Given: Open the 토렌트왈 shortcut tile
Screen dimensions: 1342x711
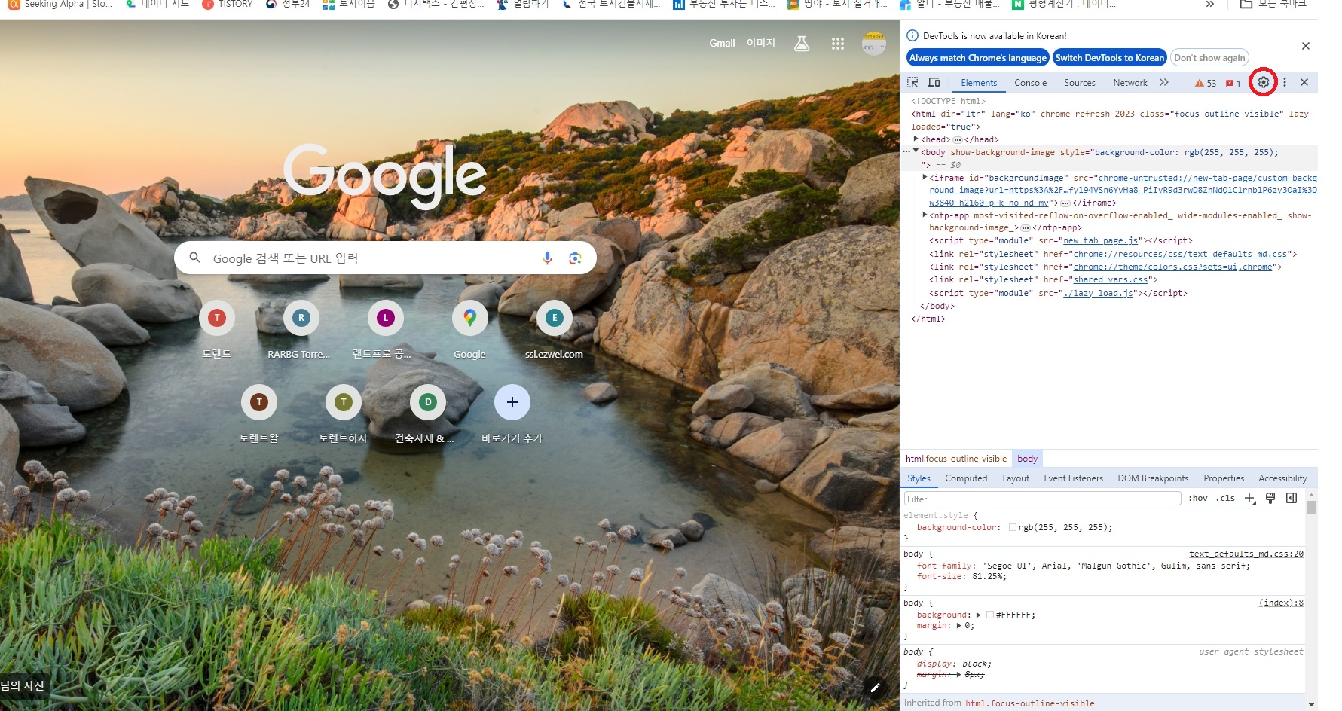Looking at the screenshot, I should pyautogui.click(x=259, y=413).
